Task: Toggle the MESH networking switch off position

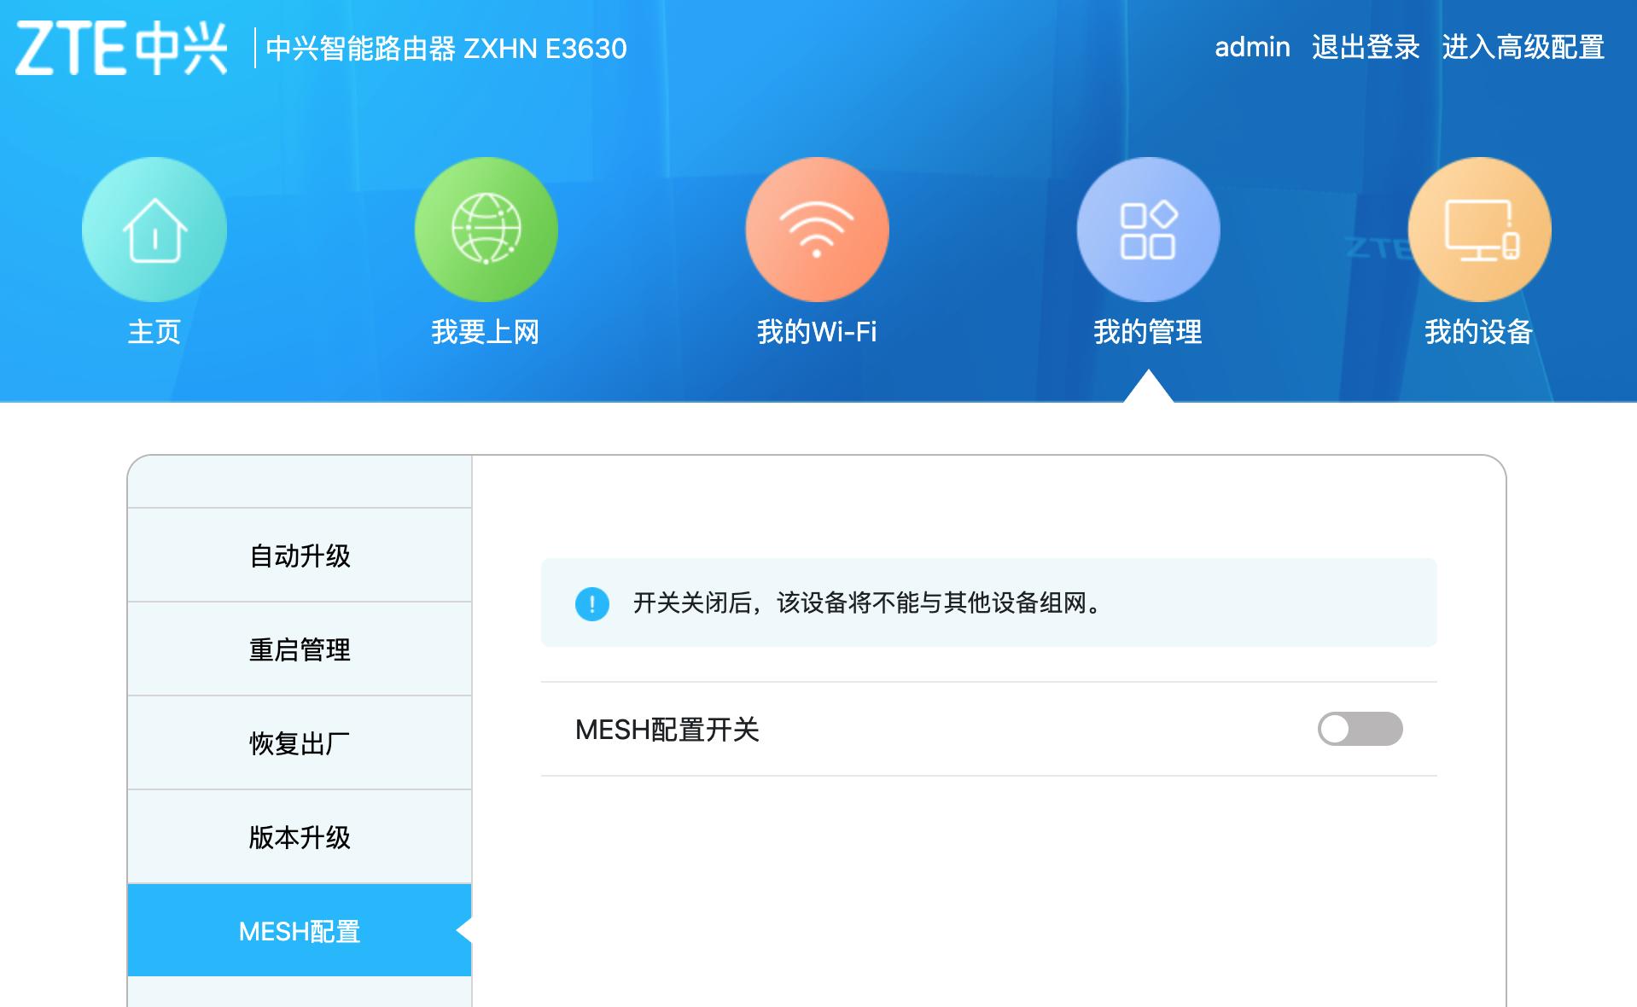Action: coord(1361,730)
